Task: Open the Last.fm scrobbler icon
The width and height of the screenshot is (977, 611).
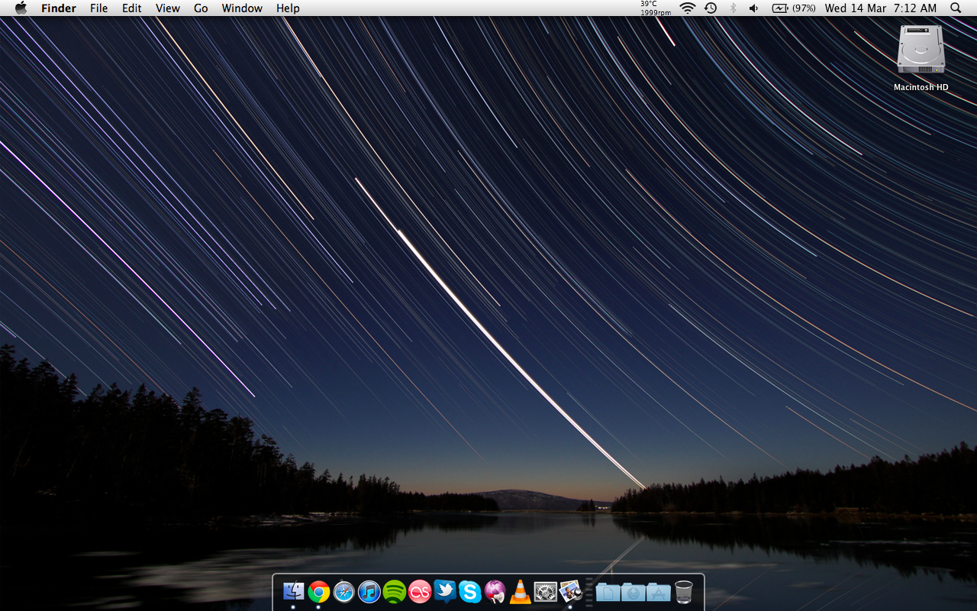Action: coord(420,591)
